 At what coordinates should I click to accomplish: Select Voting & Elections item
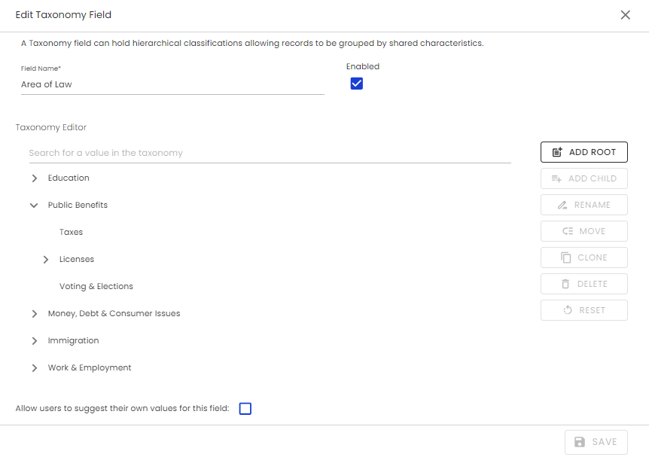click(x=96, y=287)
